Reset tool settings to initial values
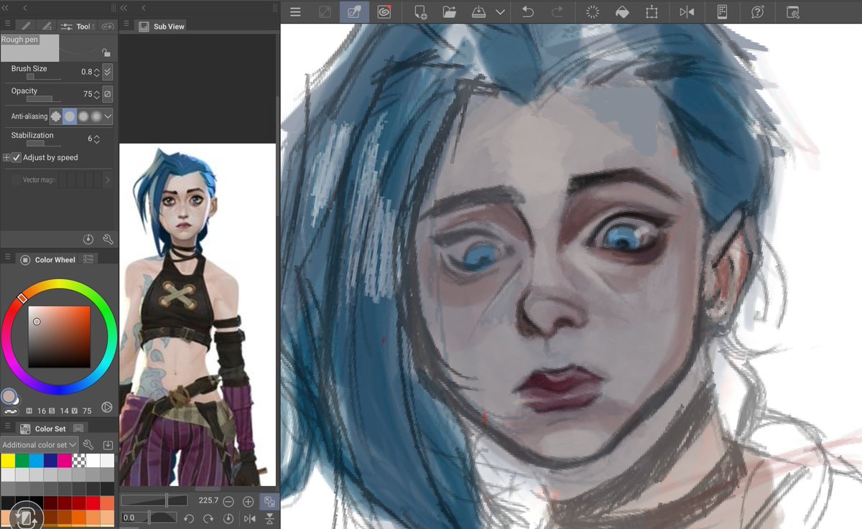The width and height of the screenshot is (862, 529). point(88,239)
